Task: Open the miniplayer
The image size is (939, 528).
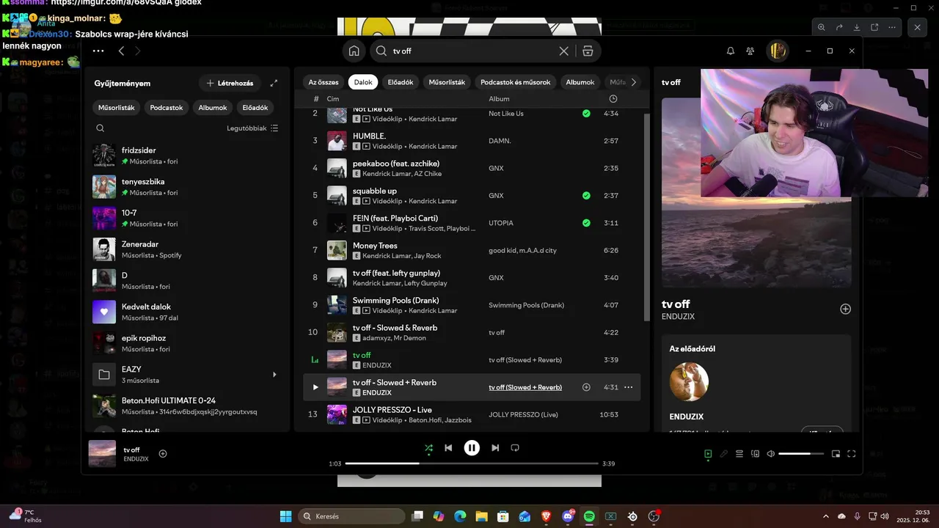Action: coord(836,454)
